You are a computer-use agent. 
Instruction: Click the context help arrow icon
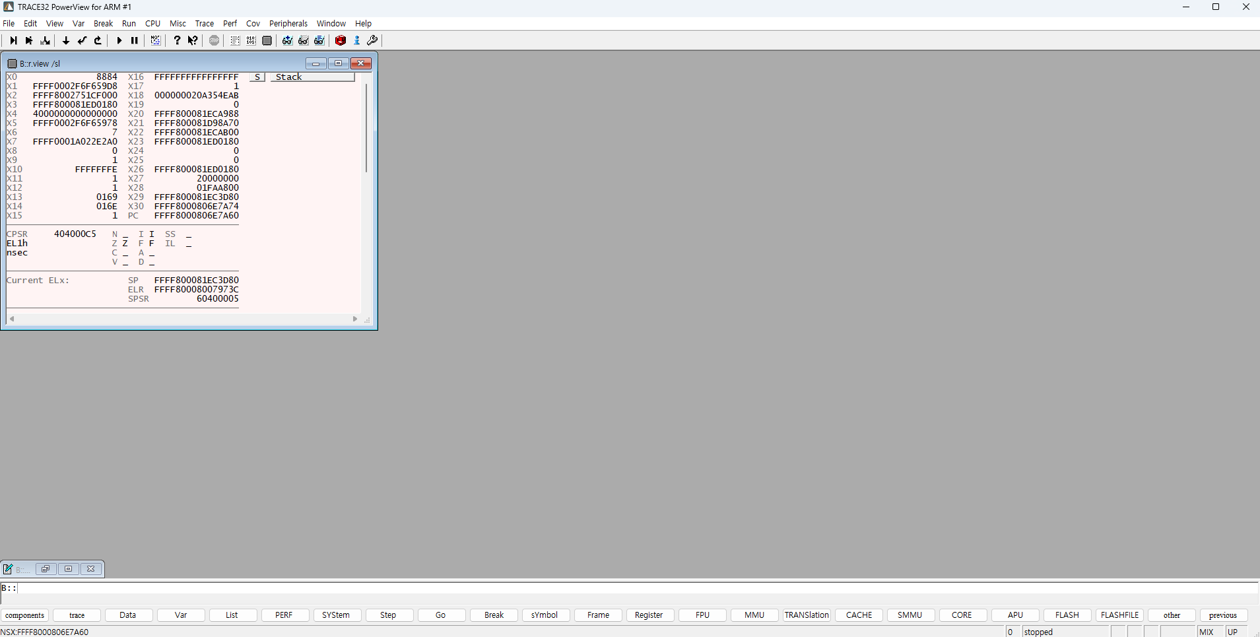coord(192,40)
